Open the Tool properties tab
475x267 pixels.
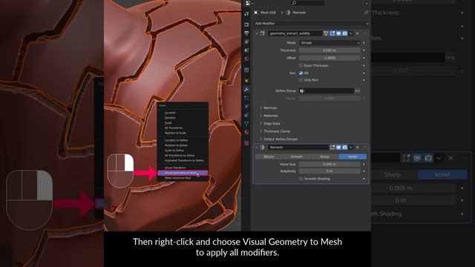[x=246, y=14]
